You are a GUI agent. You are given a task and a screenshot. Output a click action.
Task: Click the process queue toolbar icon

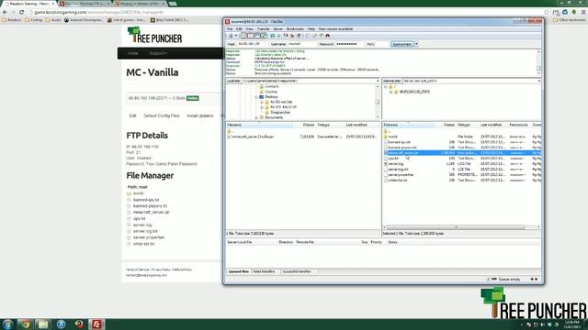click(279, 36)
